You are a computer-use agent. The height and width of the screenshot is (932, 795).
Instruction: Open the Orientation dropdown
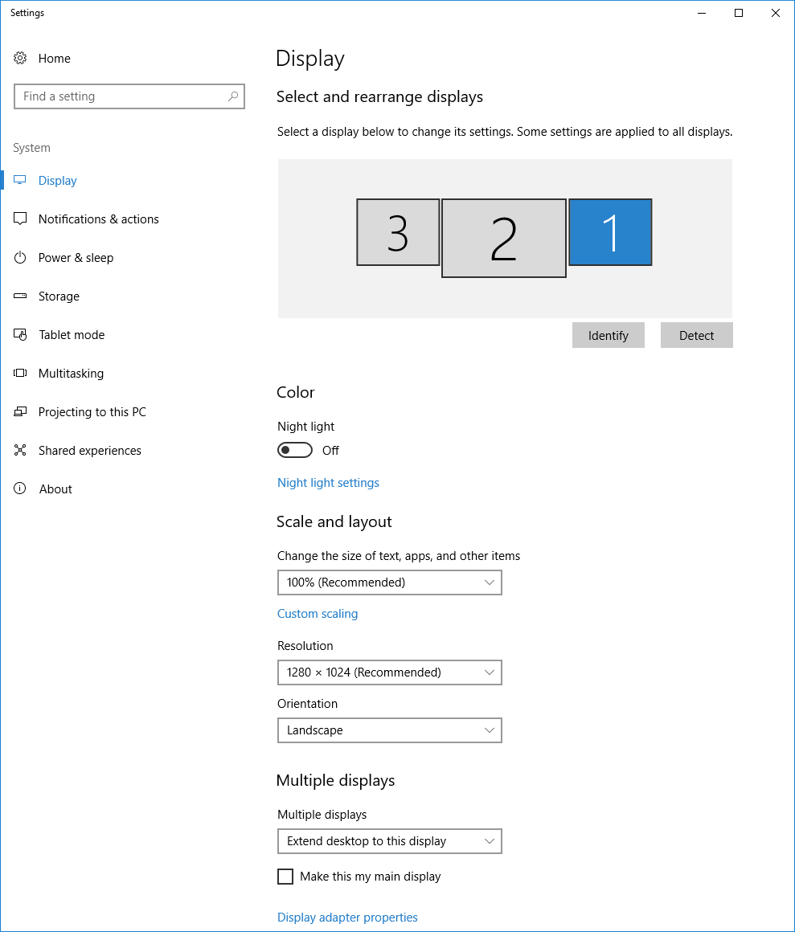click(x=390, y=730)
